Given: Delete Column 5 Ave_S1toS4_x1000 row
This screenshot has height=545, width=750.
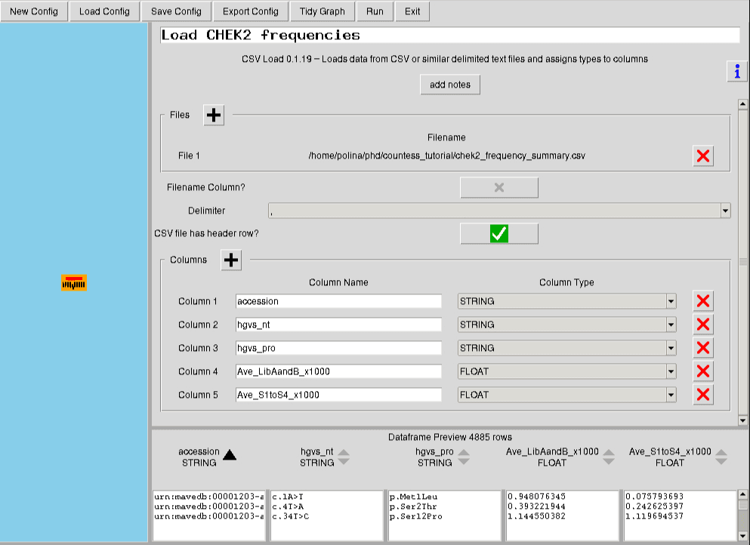Looking at the screenshot, I should coord(703,395).
